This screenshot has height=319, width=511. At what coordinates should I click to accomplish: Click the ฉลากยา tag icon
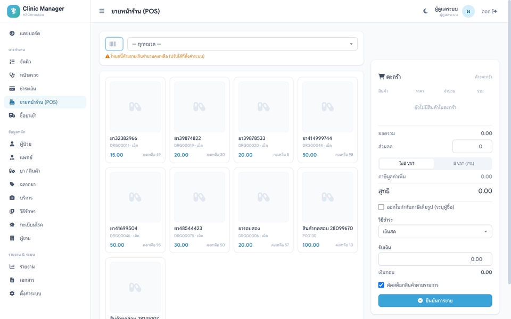[x=12, y=184]
